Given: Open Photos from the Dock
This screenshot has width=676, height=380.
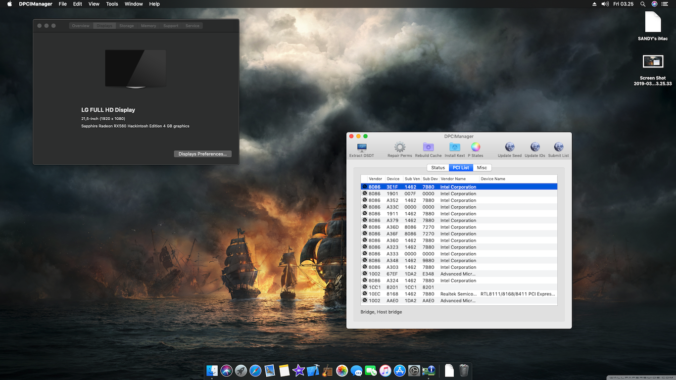Looking at the screenshot, I should click(x=342, y=371).
